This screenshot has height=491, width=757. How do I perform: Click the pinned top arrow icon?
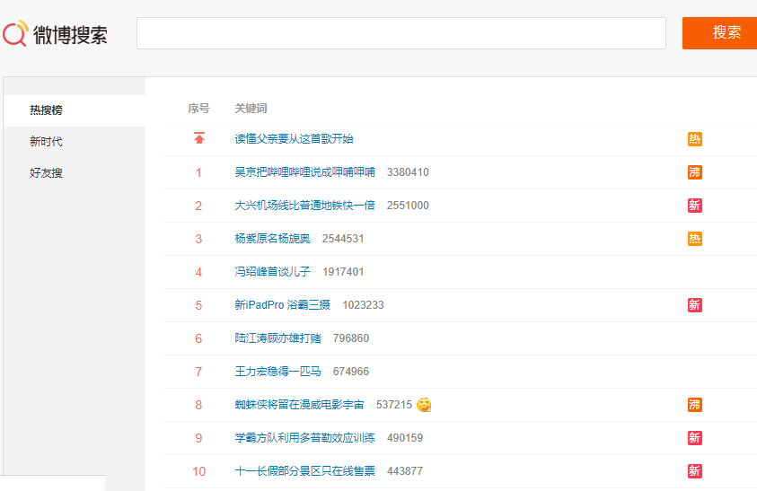coord(198,138)
